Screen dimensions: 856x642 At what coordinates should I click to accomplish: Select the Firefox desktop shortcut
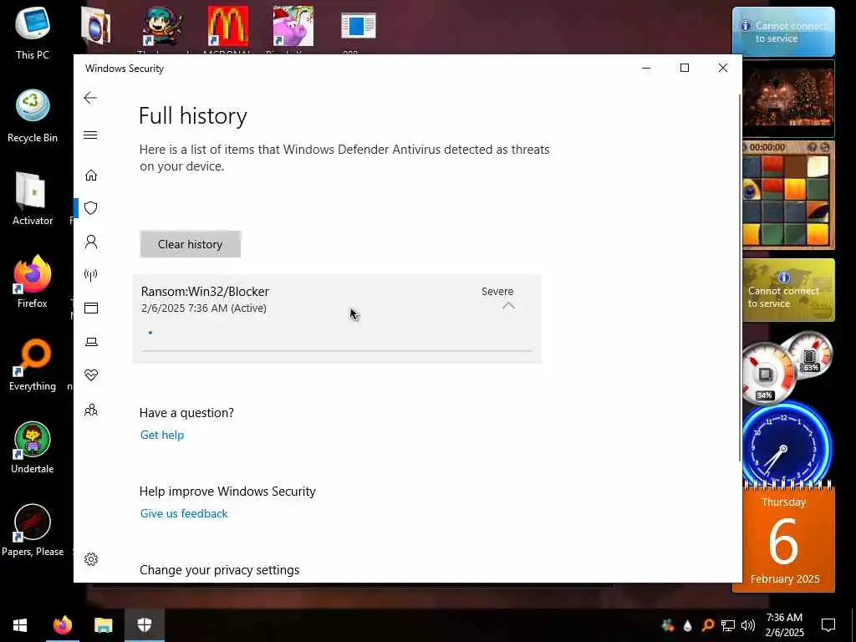33,282
